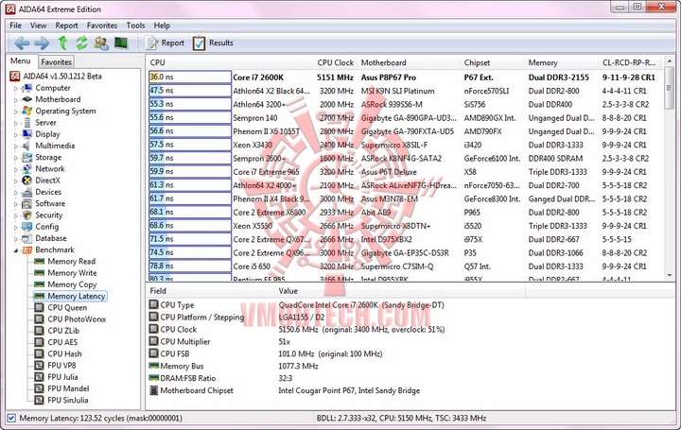
Task: Expand the Software tree node
Action: click(16, 204)
